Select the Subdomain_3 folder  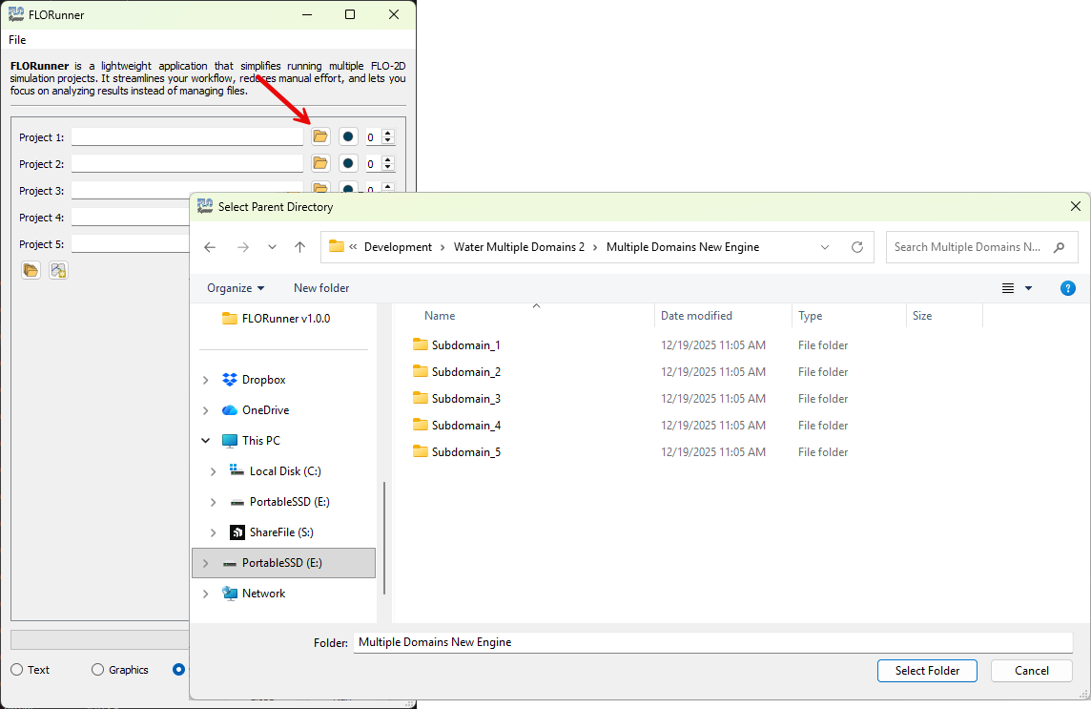coord(465,399)
